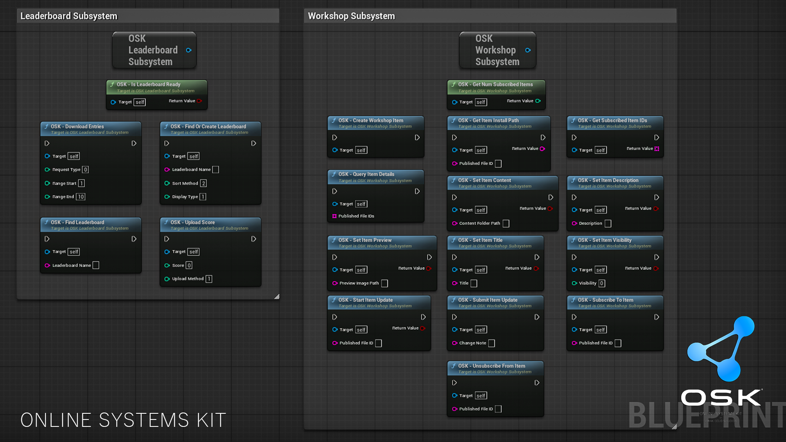The height and width of the screenshot is (442, 786).
Task: Click the blue output pin on OSK Workshop Subsystem node
Action: click(x=528, y=50)
